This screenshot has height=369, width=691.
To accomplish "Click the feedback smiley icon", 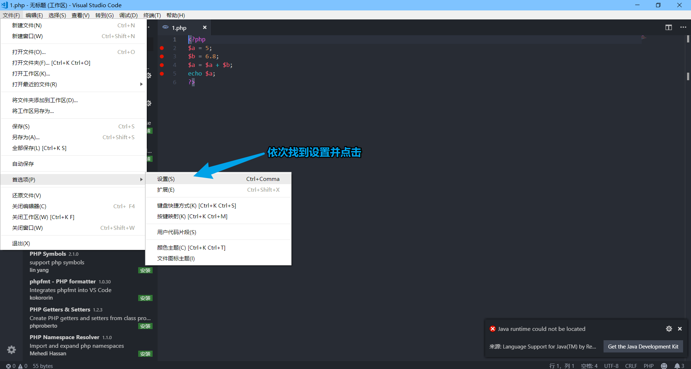I will [x=664, y=366].
